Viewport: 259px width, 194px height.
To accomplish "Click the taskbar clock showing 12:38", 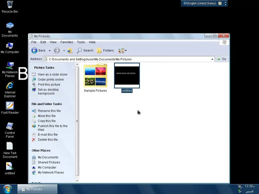I will [x=250, y=186].
